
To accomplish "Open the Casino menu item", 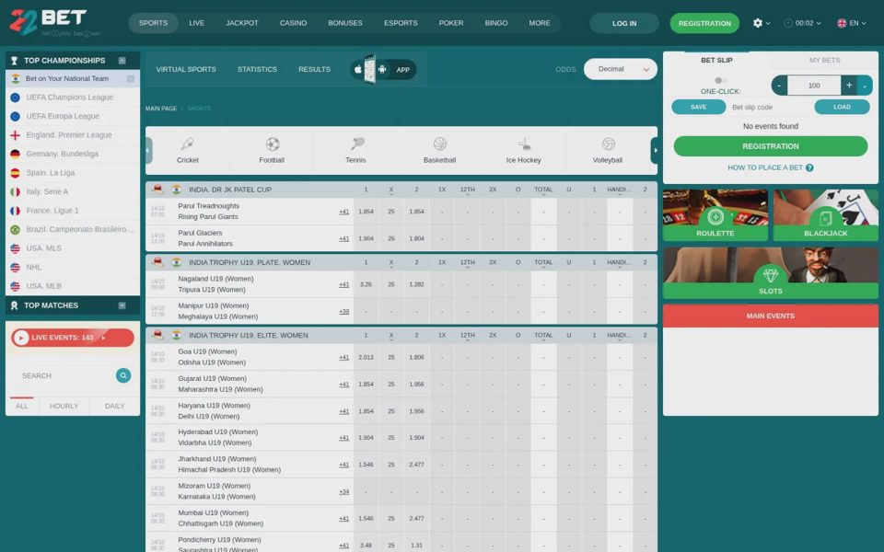I will click(x=293, y=23).
